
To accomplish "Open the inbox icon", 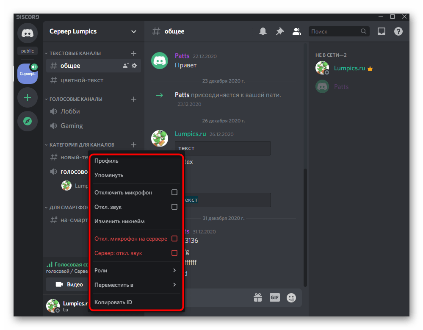I will click(x=382, y=31).
